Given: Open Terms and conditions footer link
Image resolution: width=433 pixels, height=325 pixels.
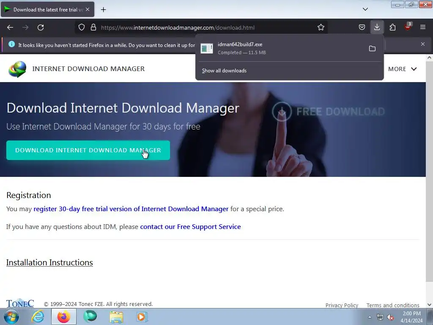Looking at the screenshot, I should point(393,305).
